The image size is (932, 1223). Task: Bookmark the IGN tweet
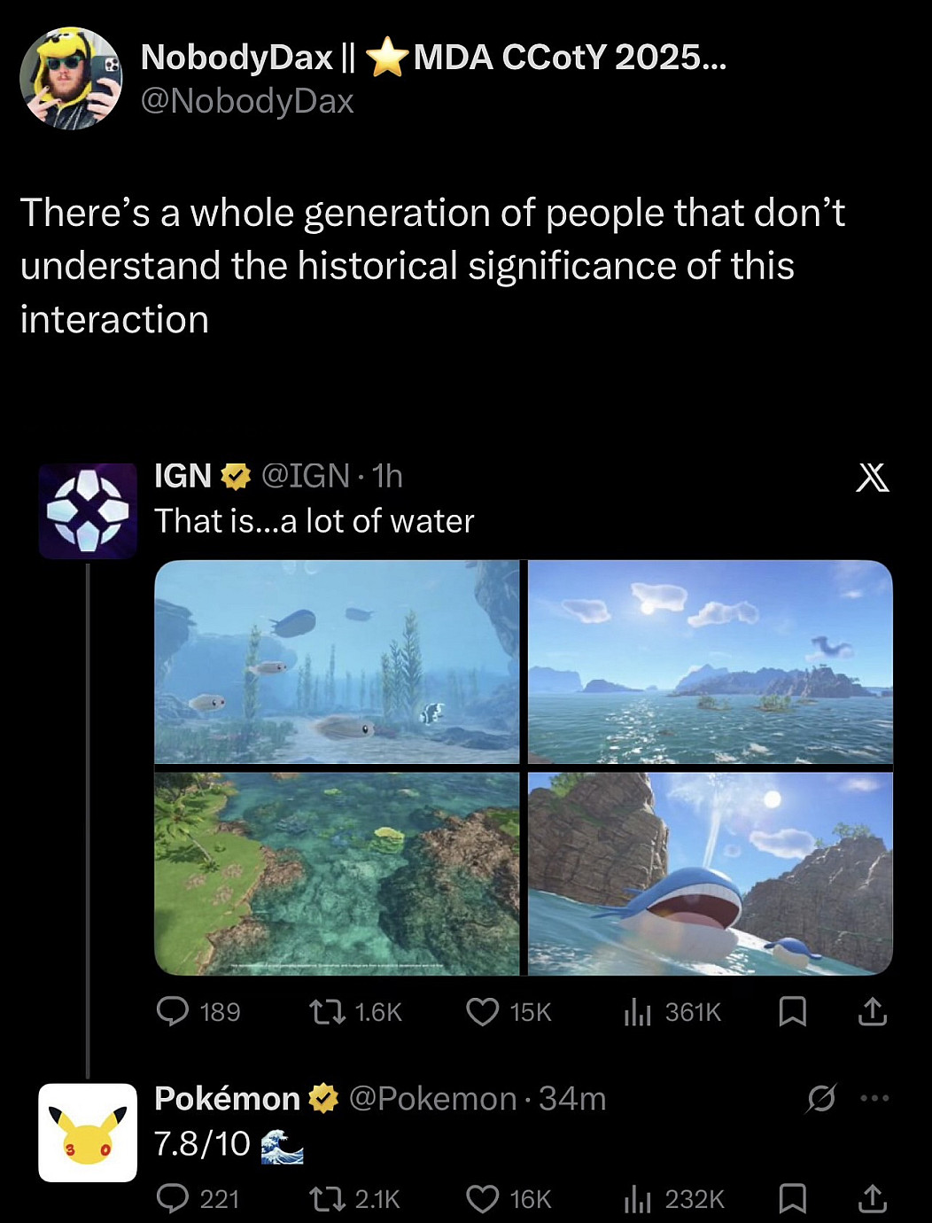pos(792,1011)
